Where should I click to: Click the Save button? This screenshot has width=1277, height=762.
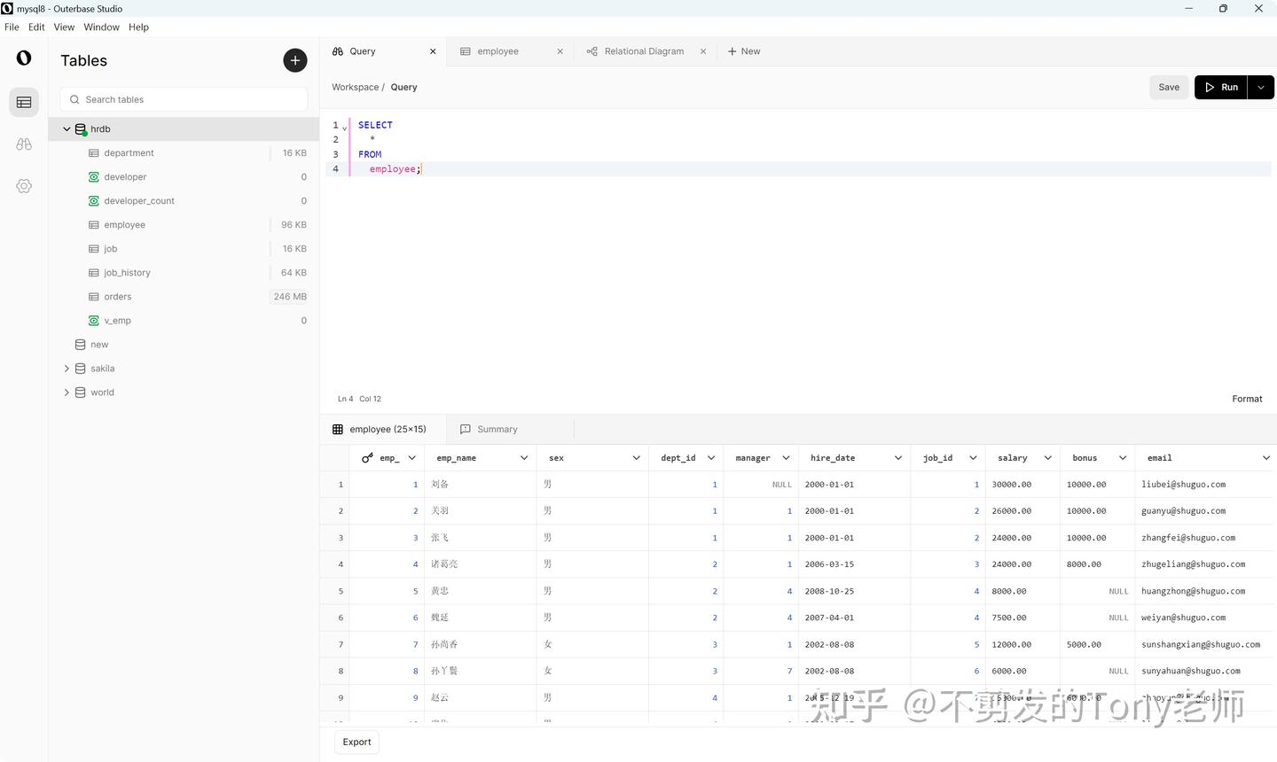1169,87
